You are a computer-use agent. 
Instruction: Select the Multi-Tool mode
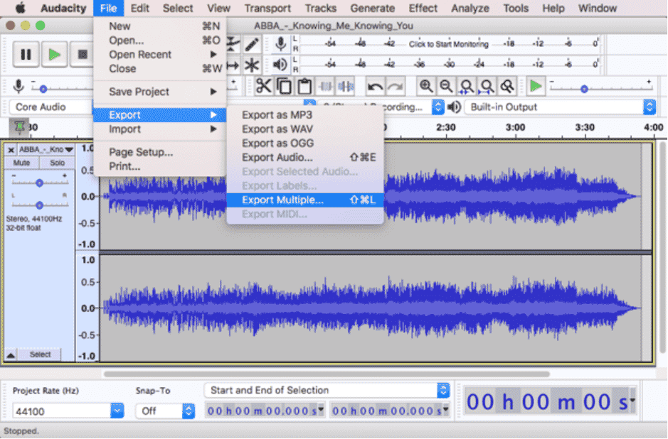(252, 65)
